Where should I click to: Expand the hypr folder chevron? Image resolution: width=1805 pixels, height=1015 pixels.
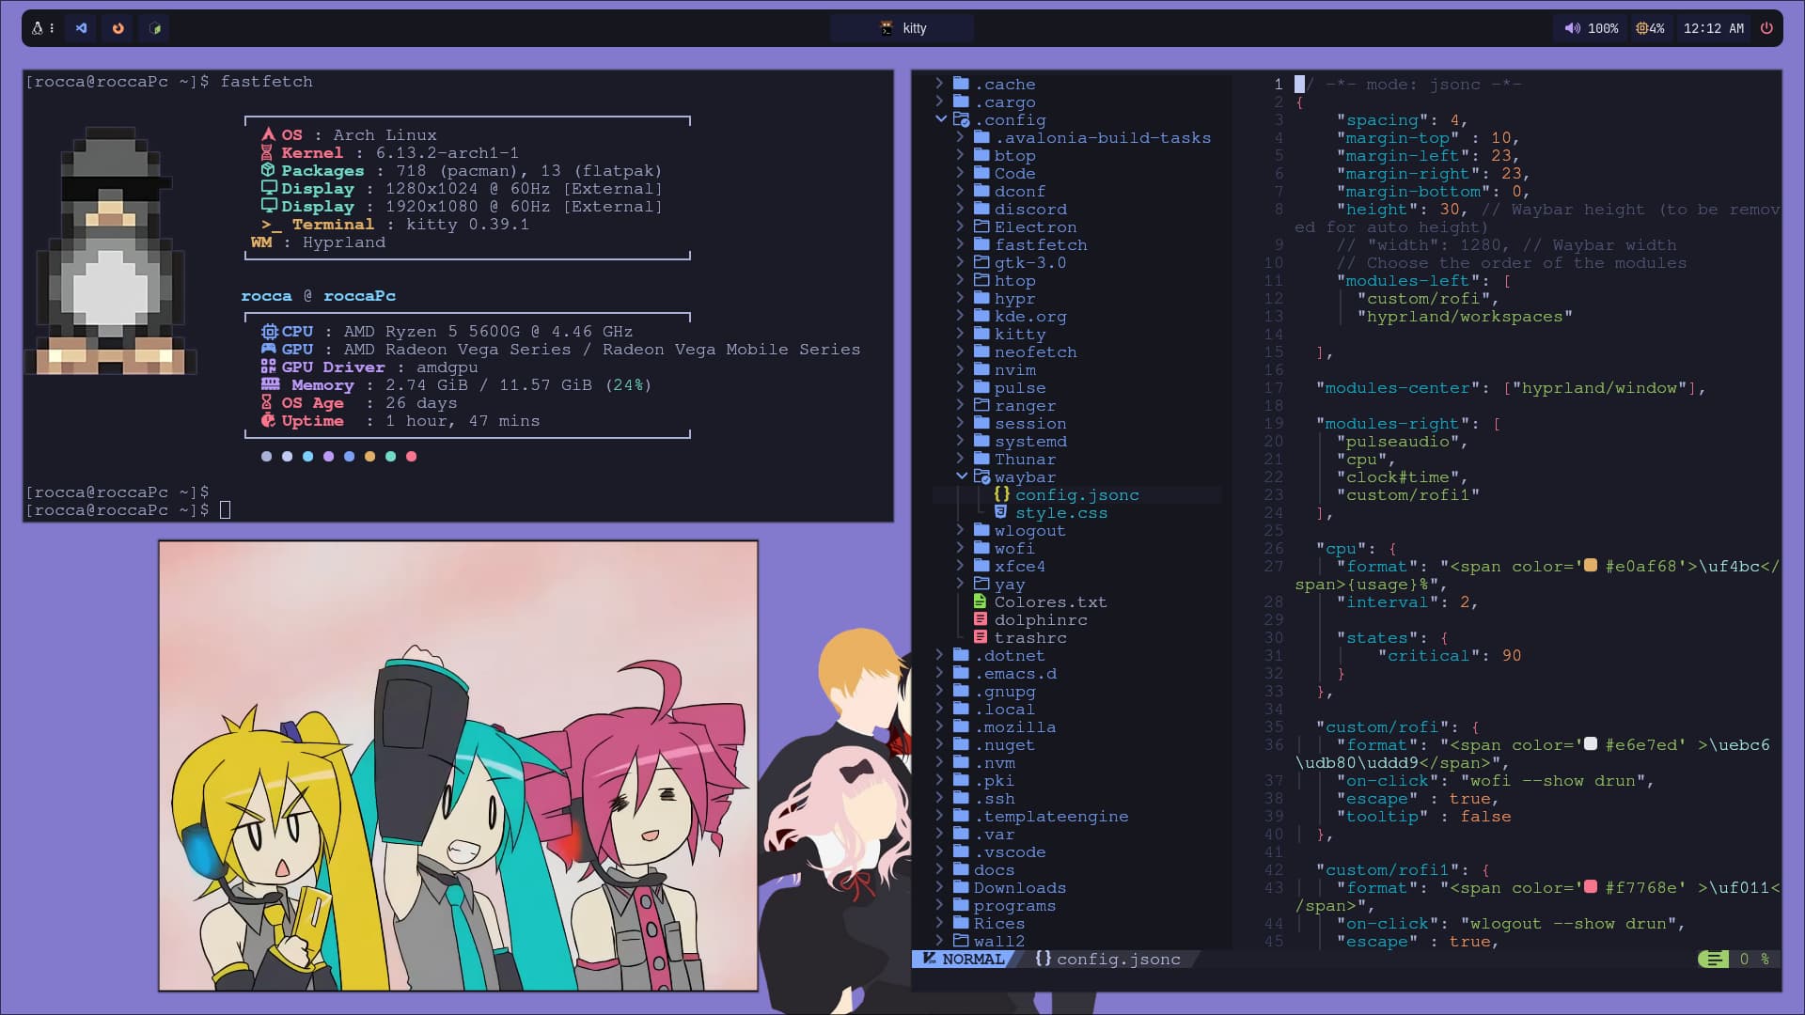click(960, 298)
